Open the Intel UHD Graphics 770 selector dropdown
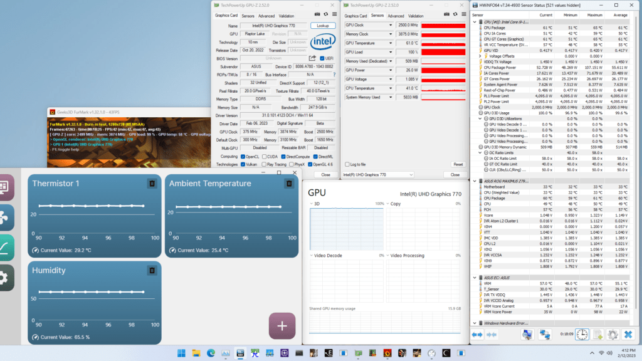Screen dimensions: 642x361 pyautogui.click(x=378, y=175)
